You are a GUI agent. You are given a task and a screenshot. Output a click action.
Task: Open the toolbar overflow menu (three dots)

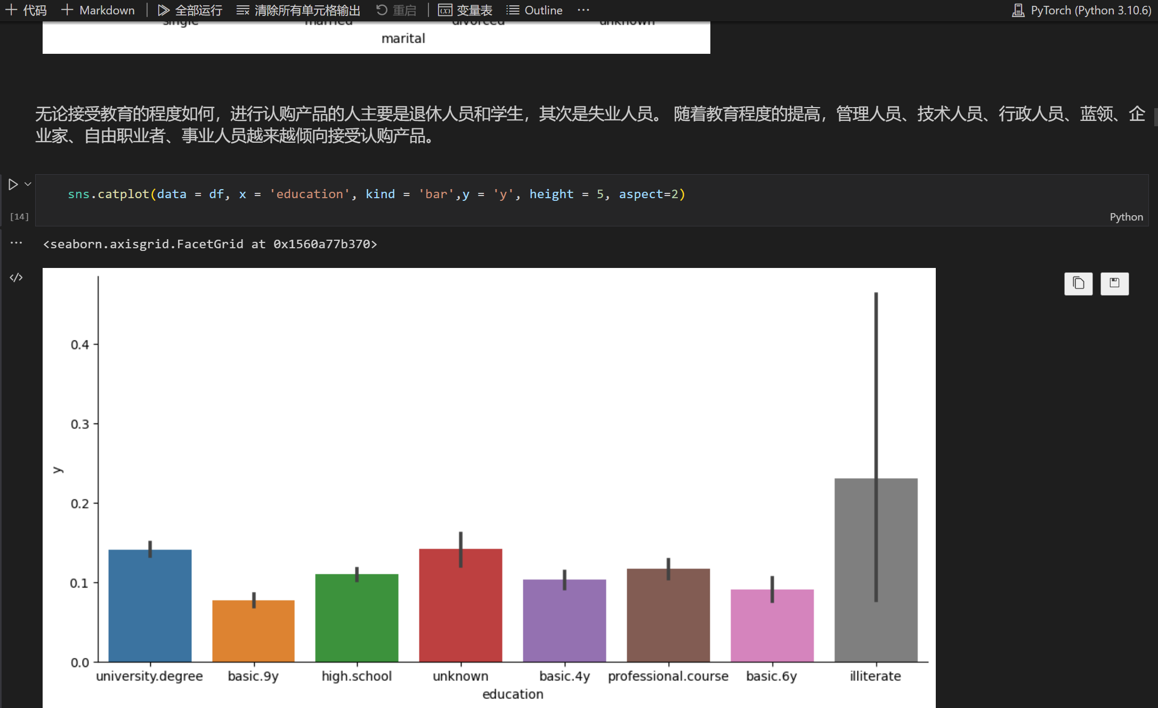(x=584, y=10)
